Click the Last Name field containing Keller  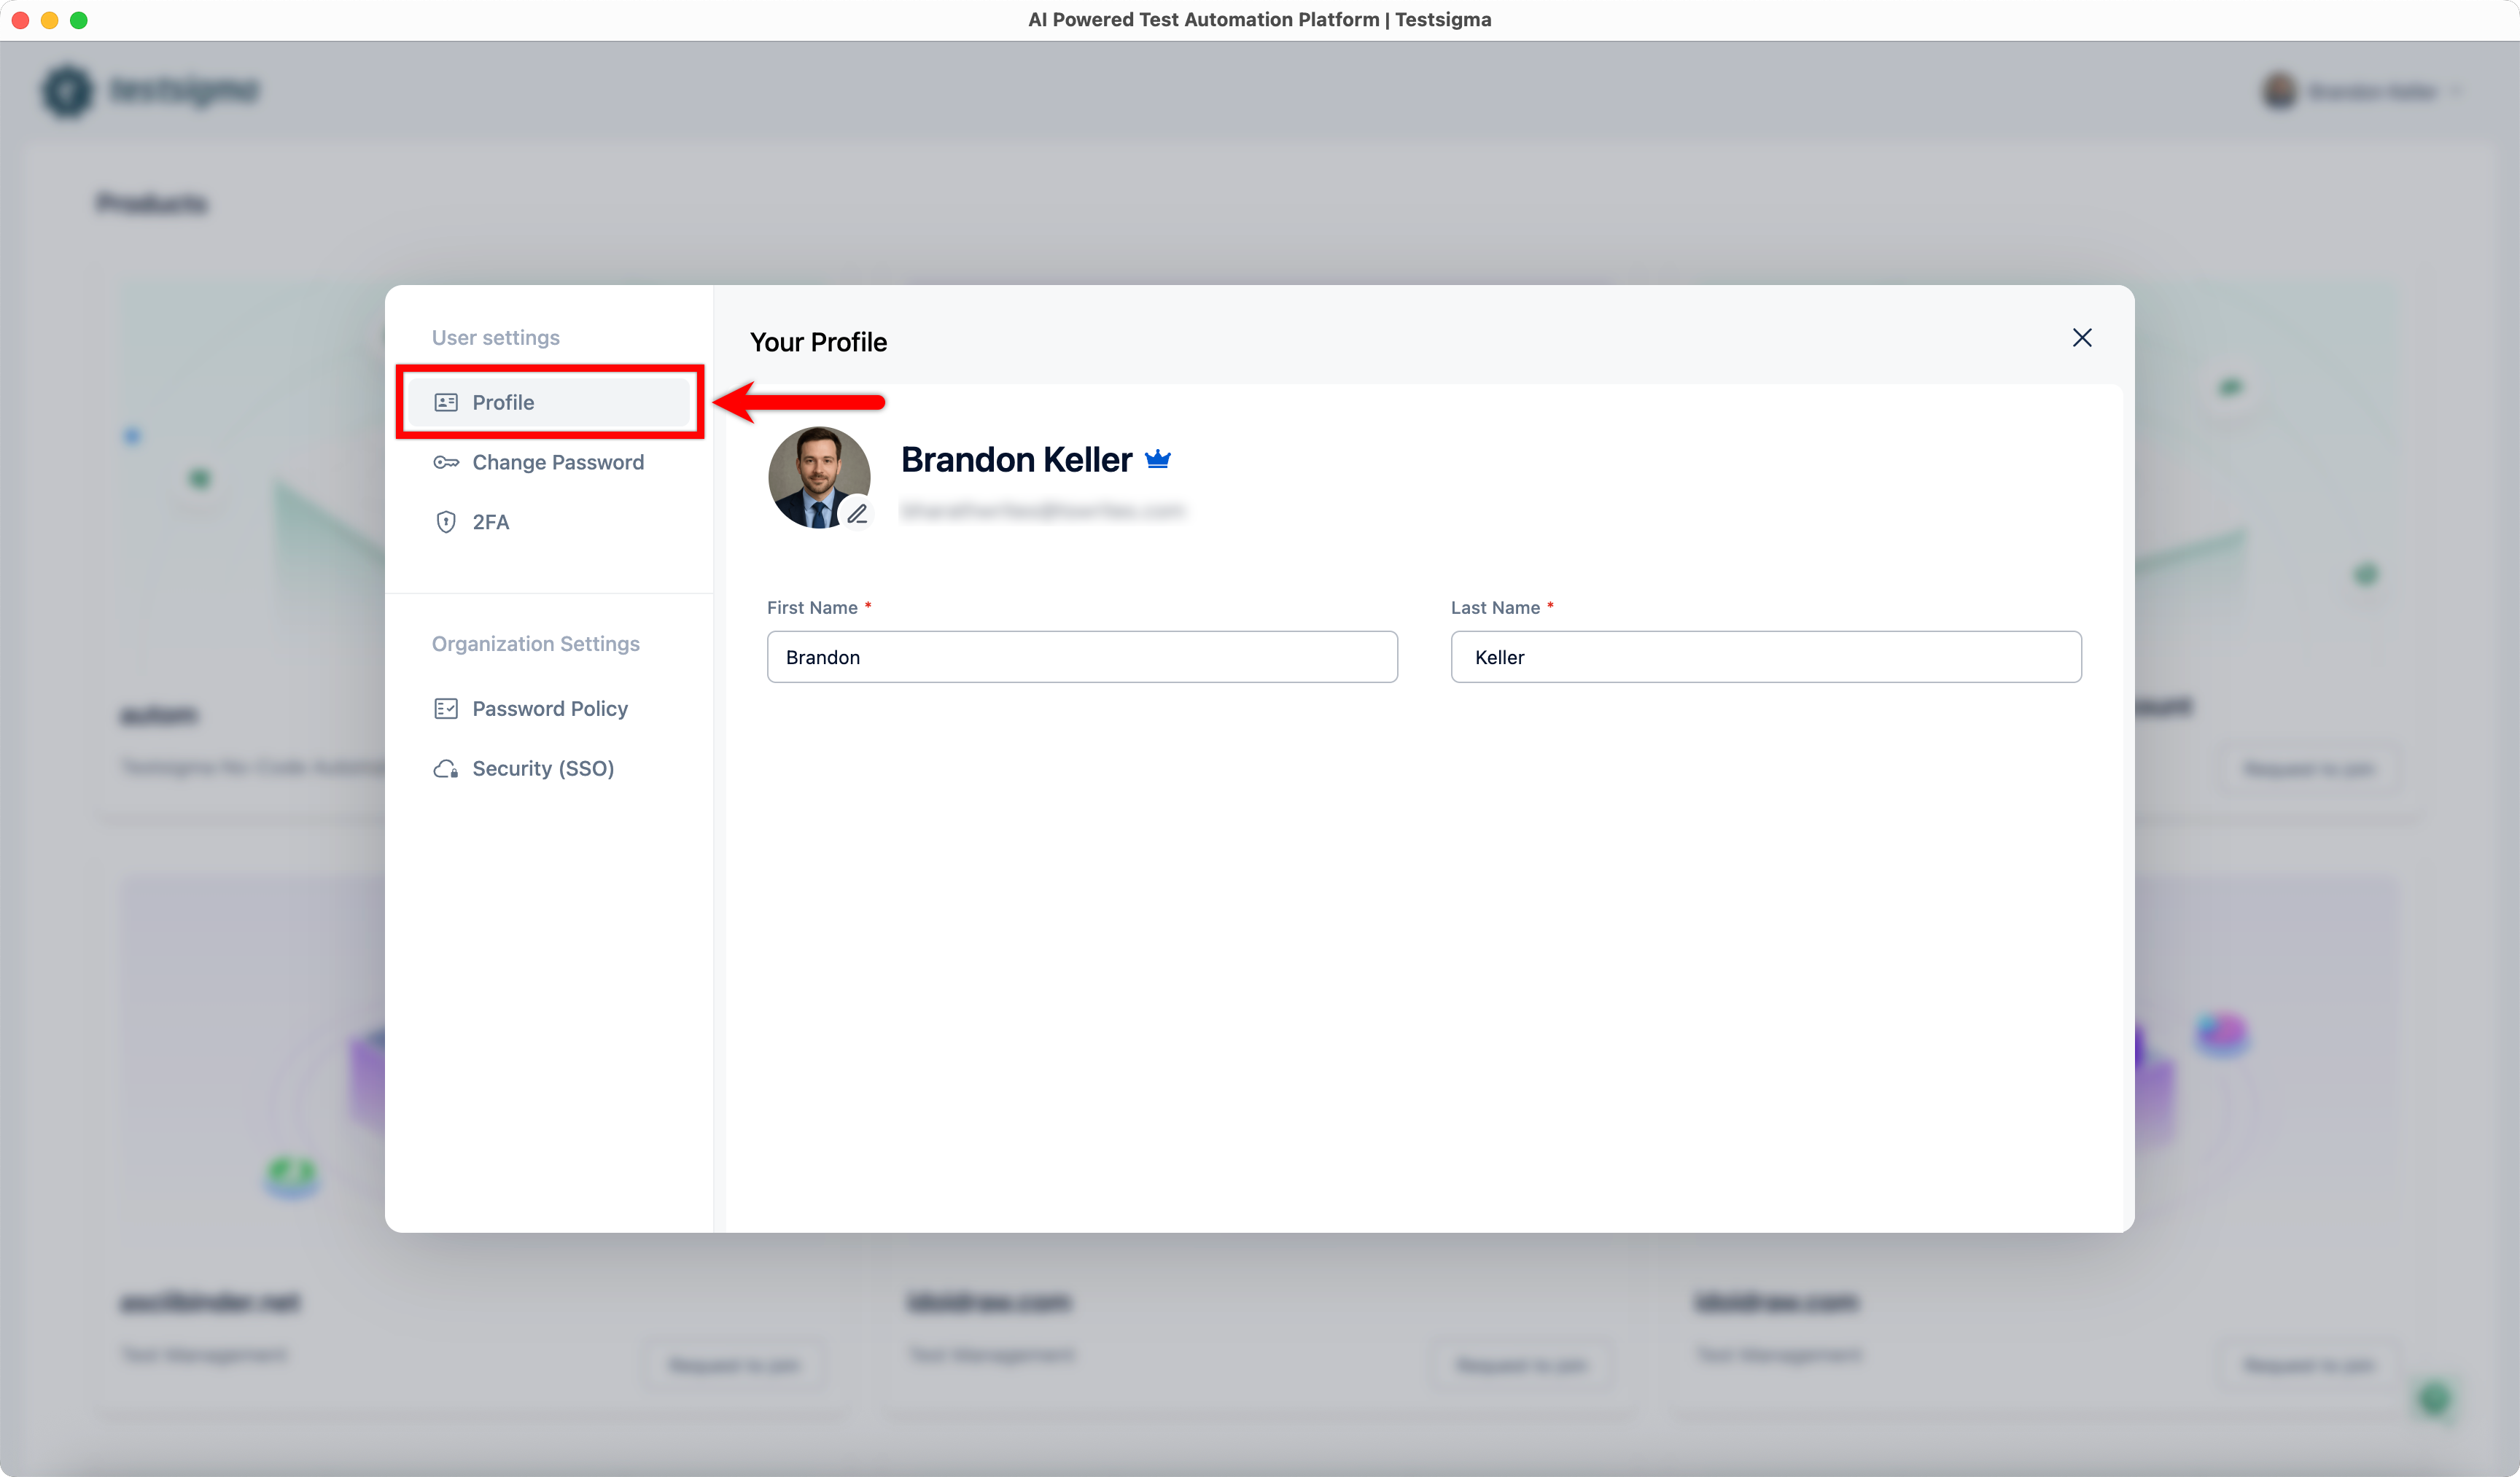(1766, 657)
